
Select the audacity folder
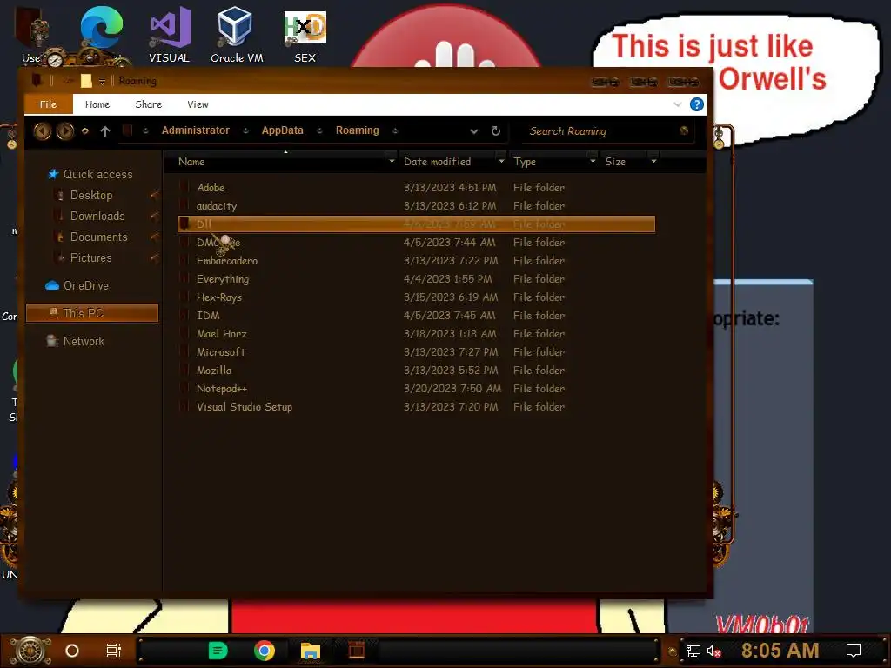(416, 205)
